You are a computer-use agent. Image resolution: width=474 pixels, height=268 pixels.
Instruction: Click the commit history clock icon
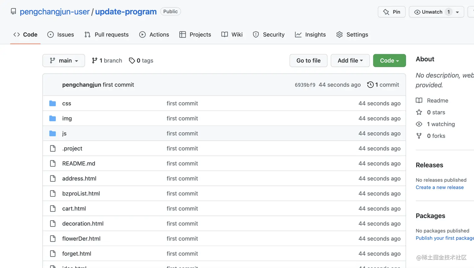click(370, 85)
